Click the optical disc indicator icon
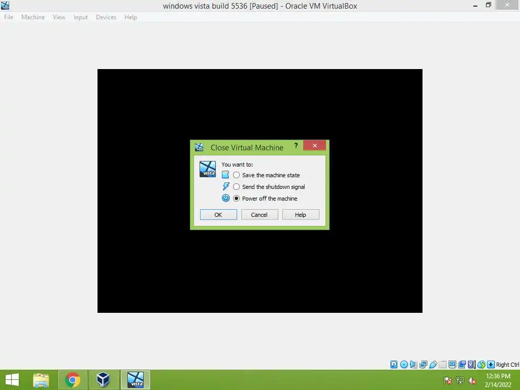The image size is (520, 390). 404,365
